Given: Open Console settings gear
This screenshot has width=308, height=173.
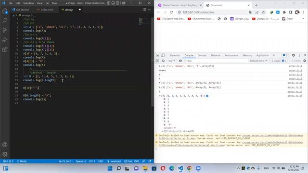Looking at the screenshot, I should (305, 61).
